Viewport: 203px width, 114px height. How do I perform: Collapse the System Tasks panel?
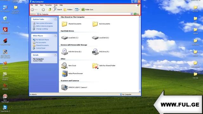coord(55,19)
